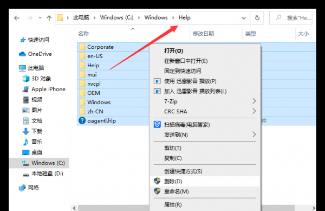Click the en-US folder icon
The width and height of the screenshot is (325, 211).
click(x=82, y=56)
